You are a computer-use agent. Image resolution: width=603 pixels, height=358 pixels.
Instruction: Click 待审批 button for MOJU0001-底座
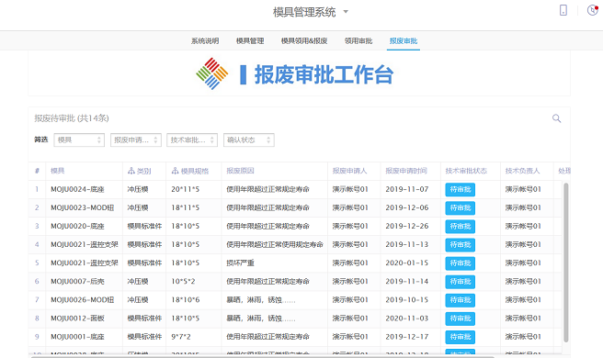click(x=461, y=337)
